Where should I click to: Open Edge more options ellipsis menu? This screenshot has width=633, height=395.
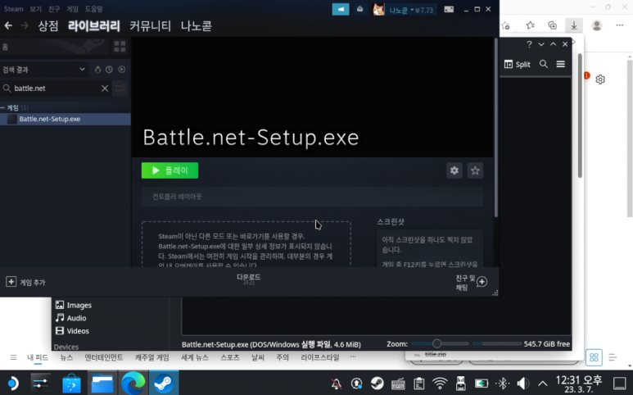[x=620, y=25]
